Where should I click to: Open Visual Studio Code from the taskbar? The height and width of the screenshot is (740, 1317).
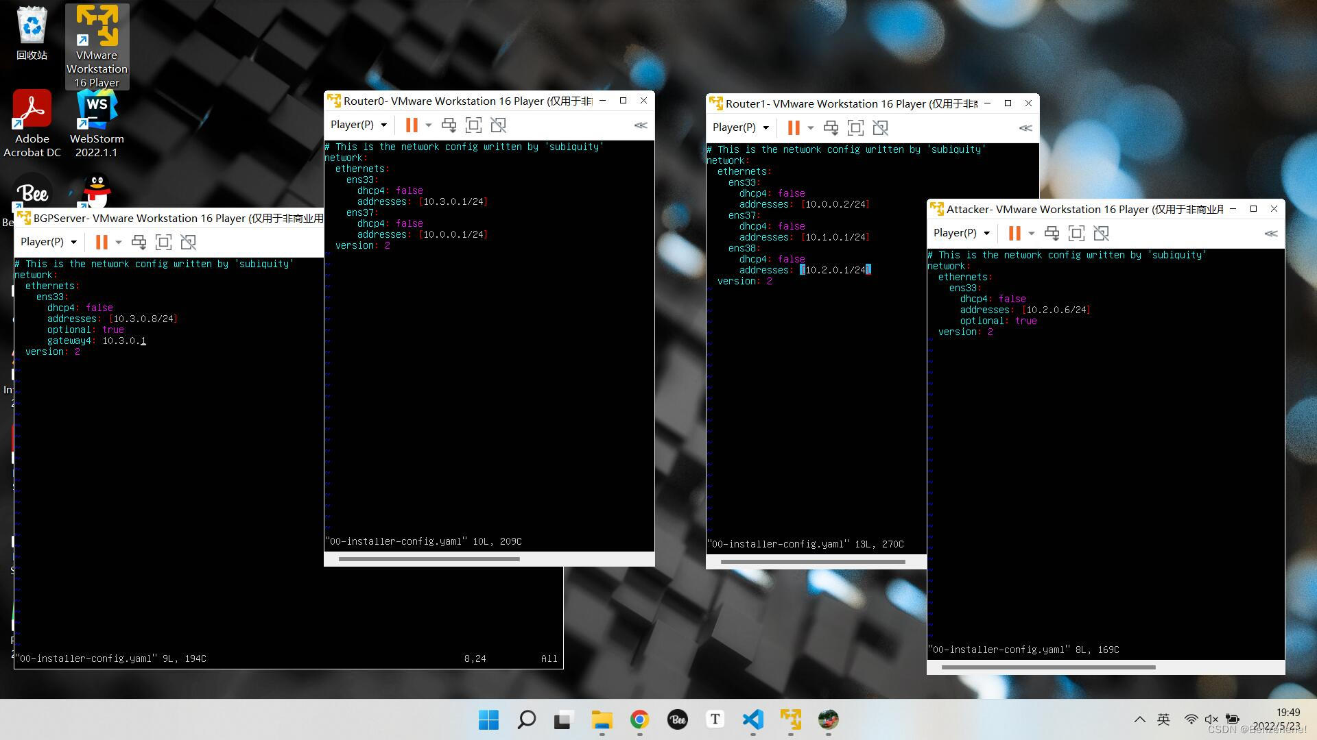(x=752, y=719)
